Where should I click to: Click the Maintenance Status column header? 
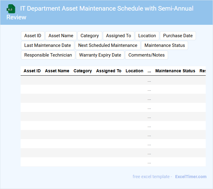pos(175,71)
